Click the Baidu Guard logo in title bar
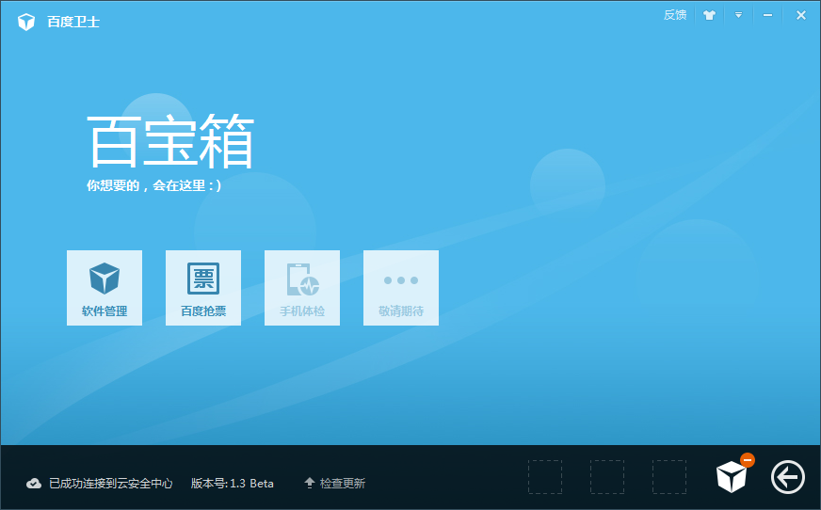The image size is (821, 510). click(26, 21)
